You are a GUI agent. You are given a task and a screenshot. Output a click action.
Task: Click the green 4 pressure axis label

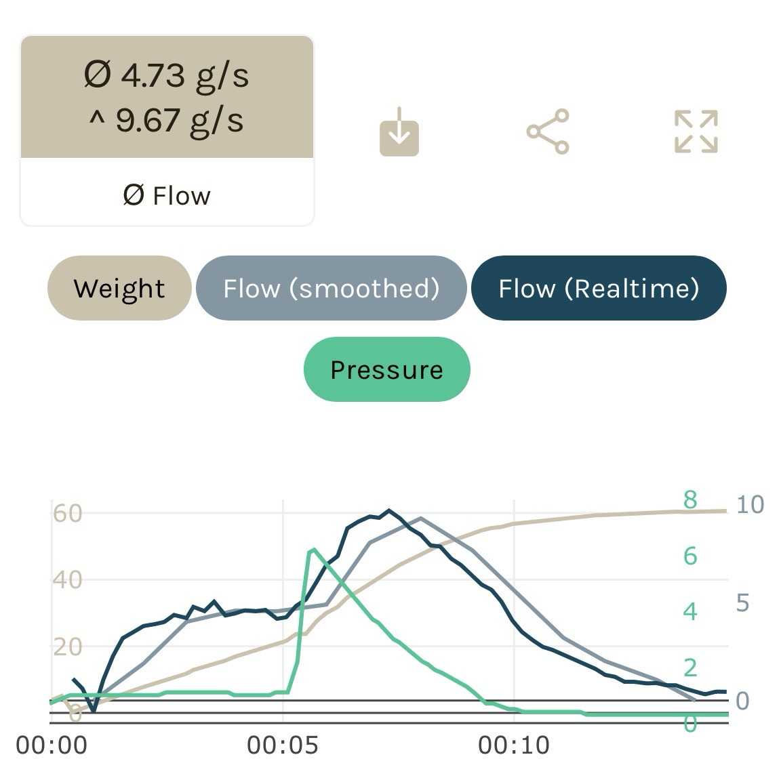click(x=690, y=611)
